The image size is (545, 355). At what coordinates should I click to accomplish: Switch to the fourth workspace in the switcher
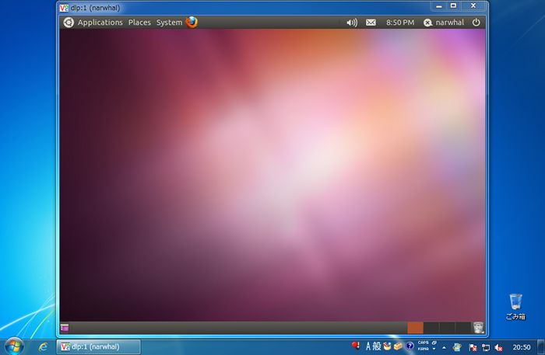click(463, 328)
